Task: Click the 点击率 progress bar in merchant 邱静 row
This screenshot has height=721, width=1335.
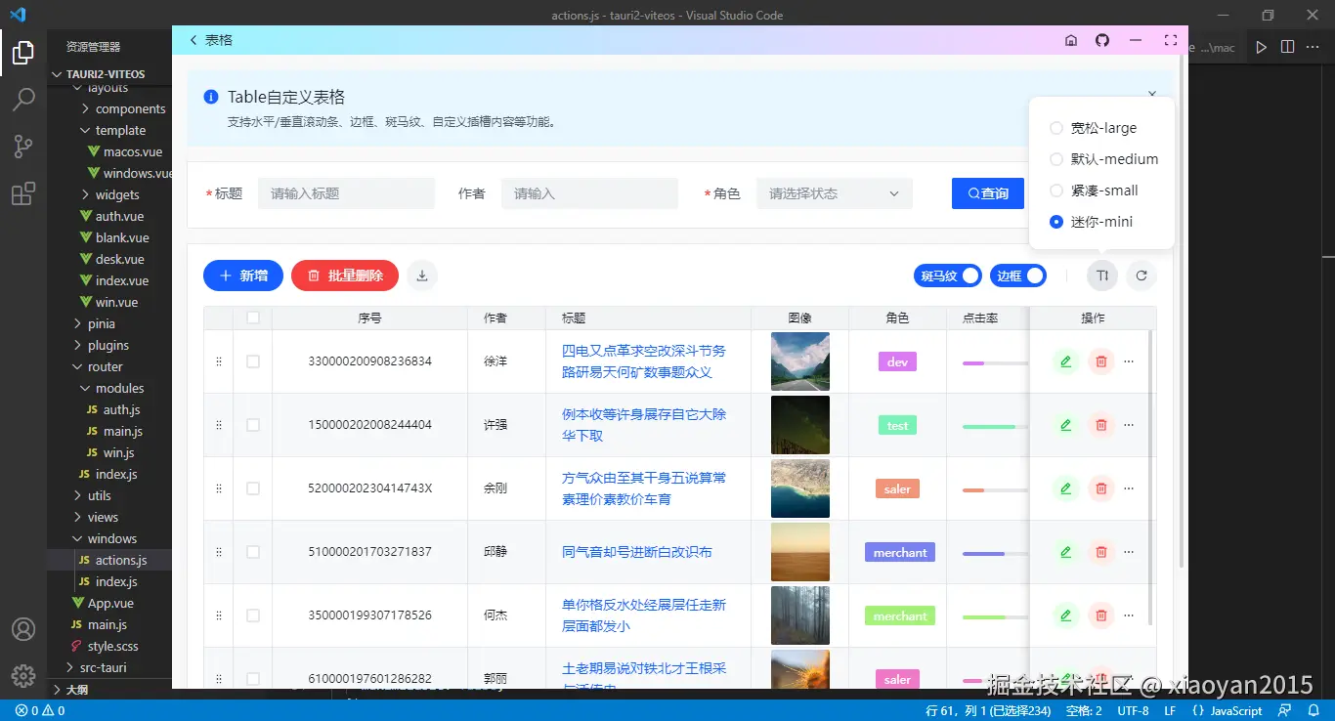Action: [995, 554]
